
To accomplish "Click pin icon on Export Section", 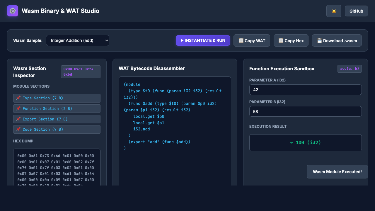I will coord(18,119).
